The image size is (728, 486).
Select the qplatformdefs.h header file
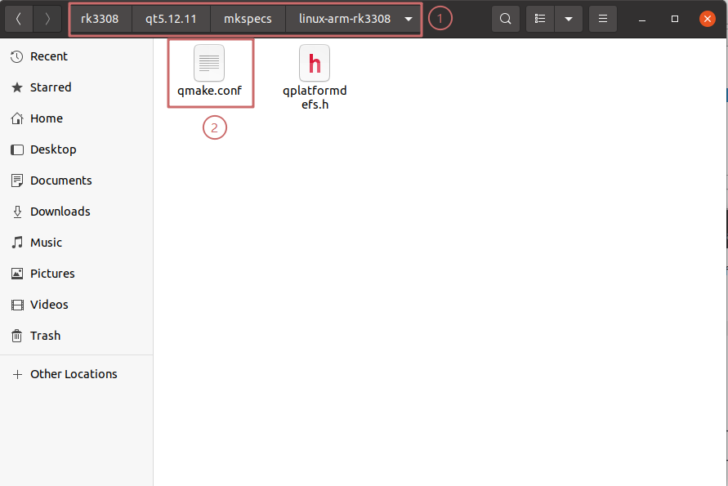(x=315, y=64)
